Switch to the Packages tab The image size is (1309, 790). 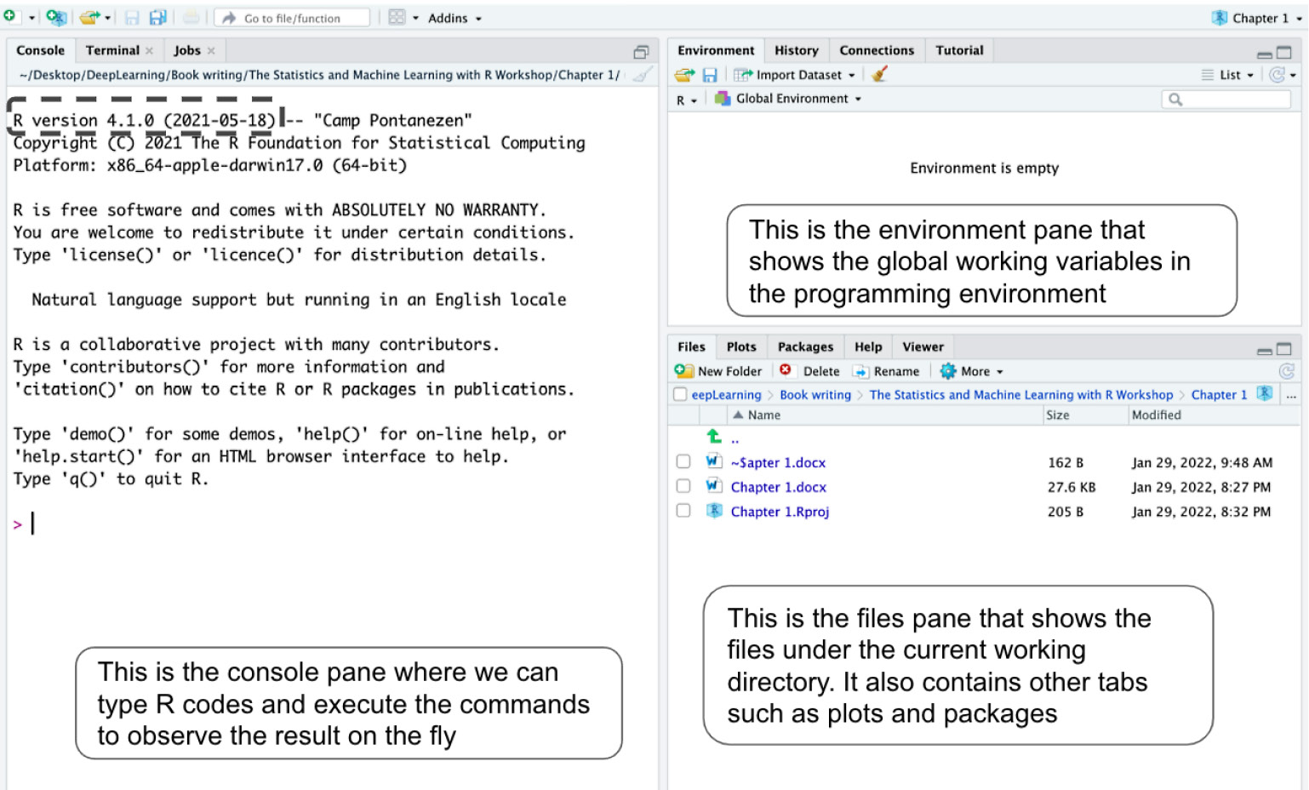point(805,346)
